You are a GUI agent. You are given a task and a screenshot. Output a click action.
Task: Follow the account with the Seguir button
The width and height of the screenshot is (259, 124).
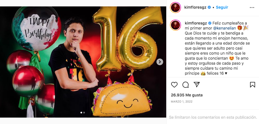(x=222, y=7)
